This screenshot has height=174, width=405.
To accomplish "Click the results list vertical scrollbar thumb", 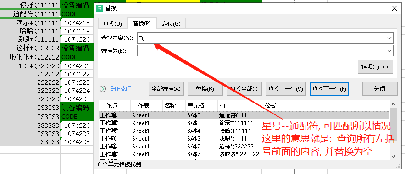I will [393, 125].
